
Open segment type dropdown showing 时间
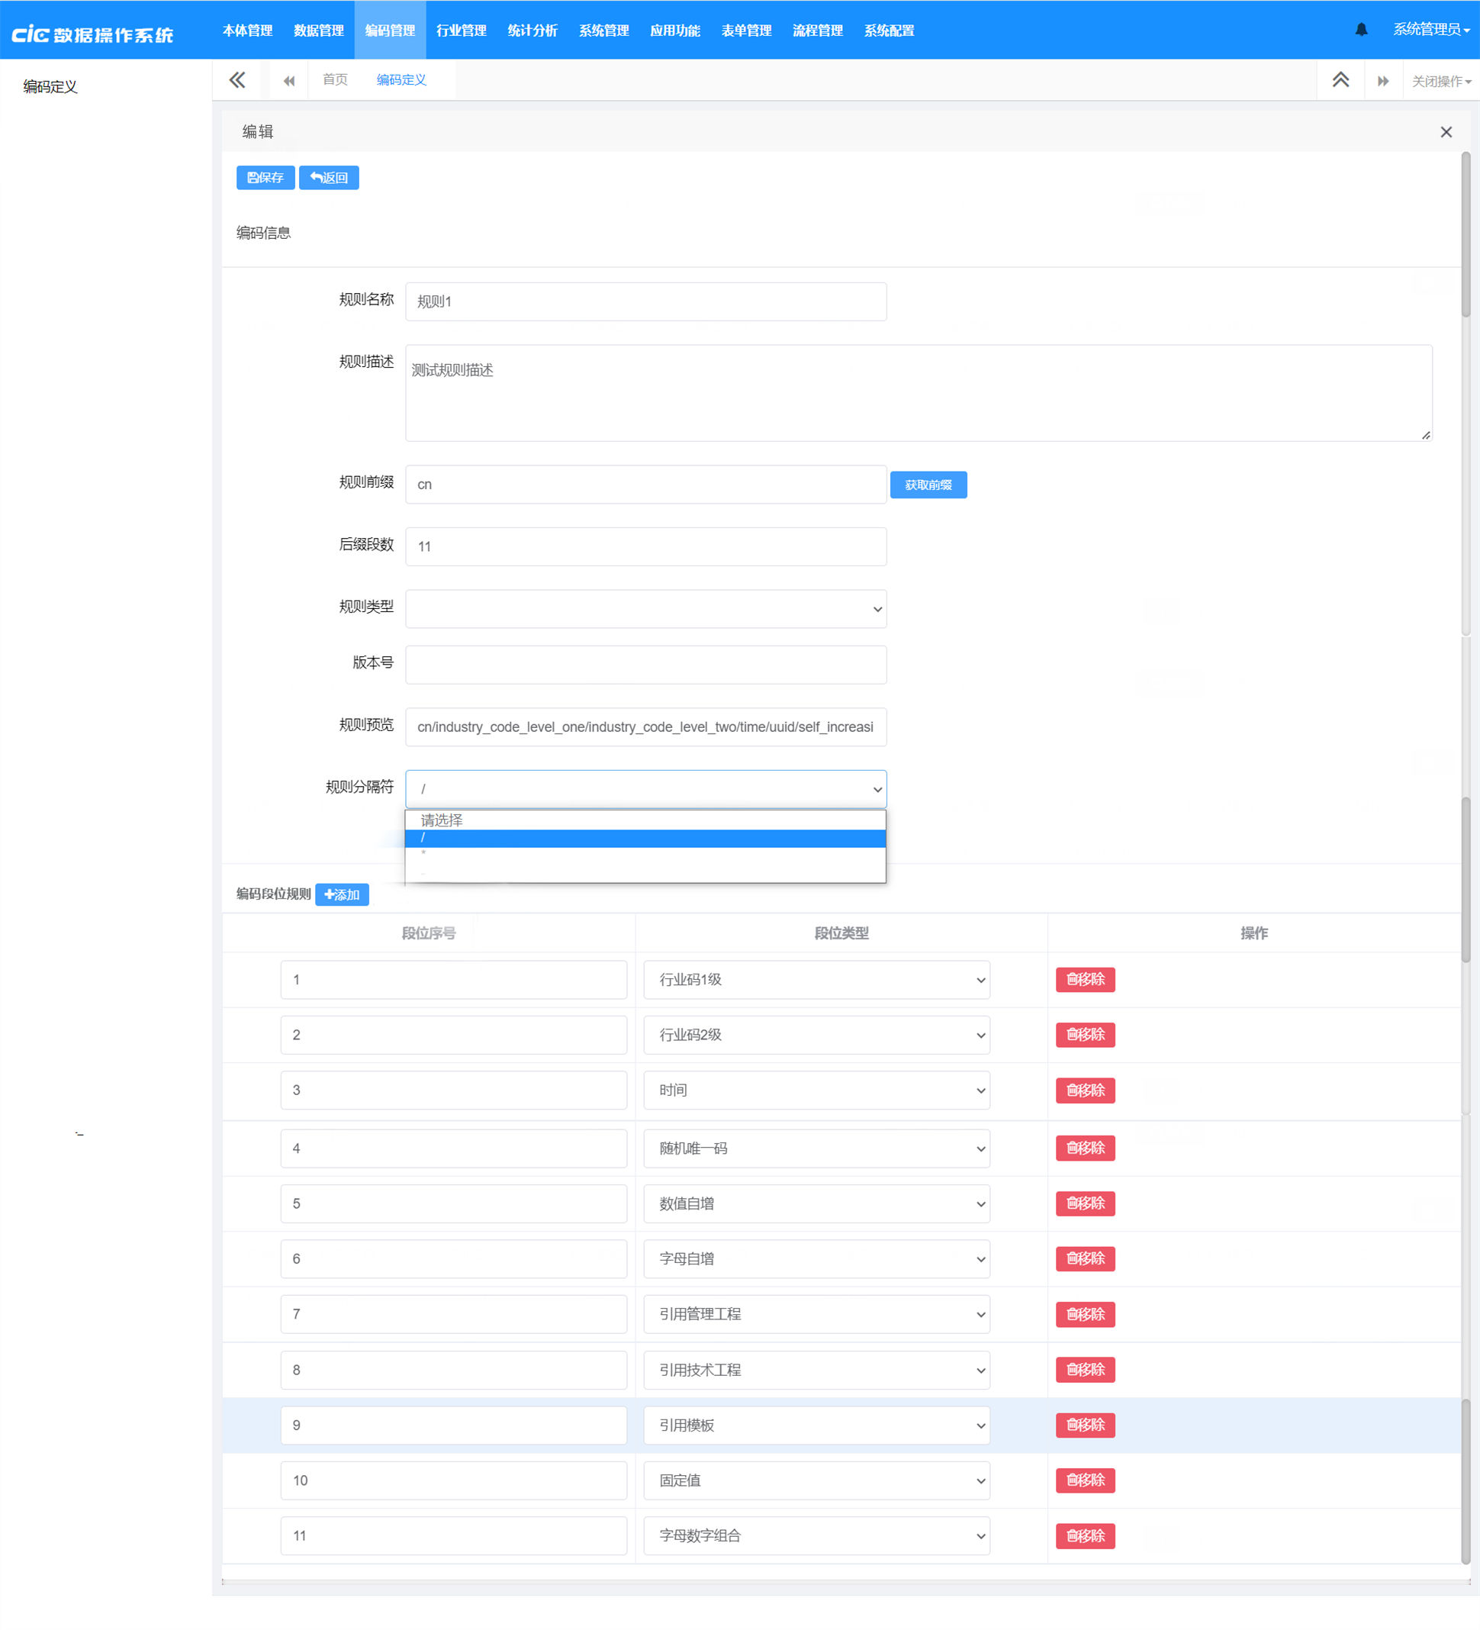coord(816,1090)
